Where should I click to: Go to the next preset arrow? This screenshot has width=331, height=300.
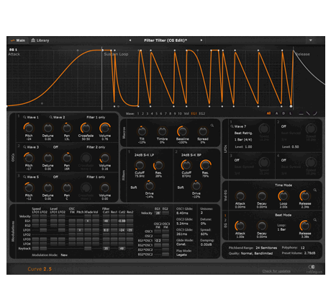[201, 40]
